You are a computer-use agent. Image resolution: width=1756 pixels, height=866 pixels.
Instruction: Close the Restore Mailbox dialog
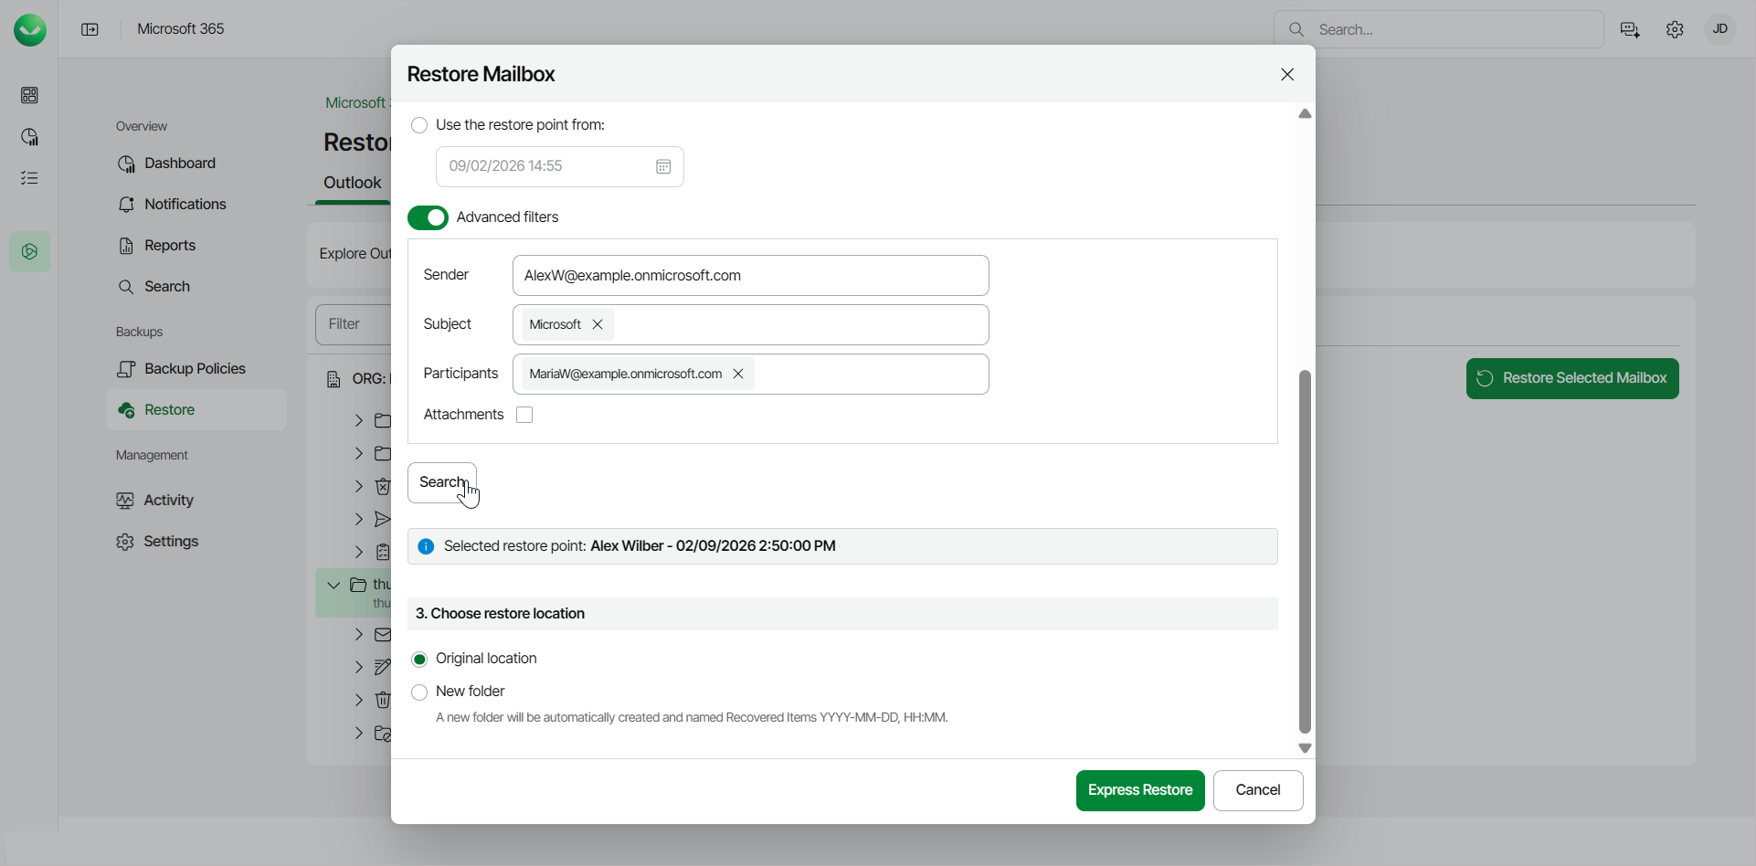pyautogui.click(x=1287, y=74)
